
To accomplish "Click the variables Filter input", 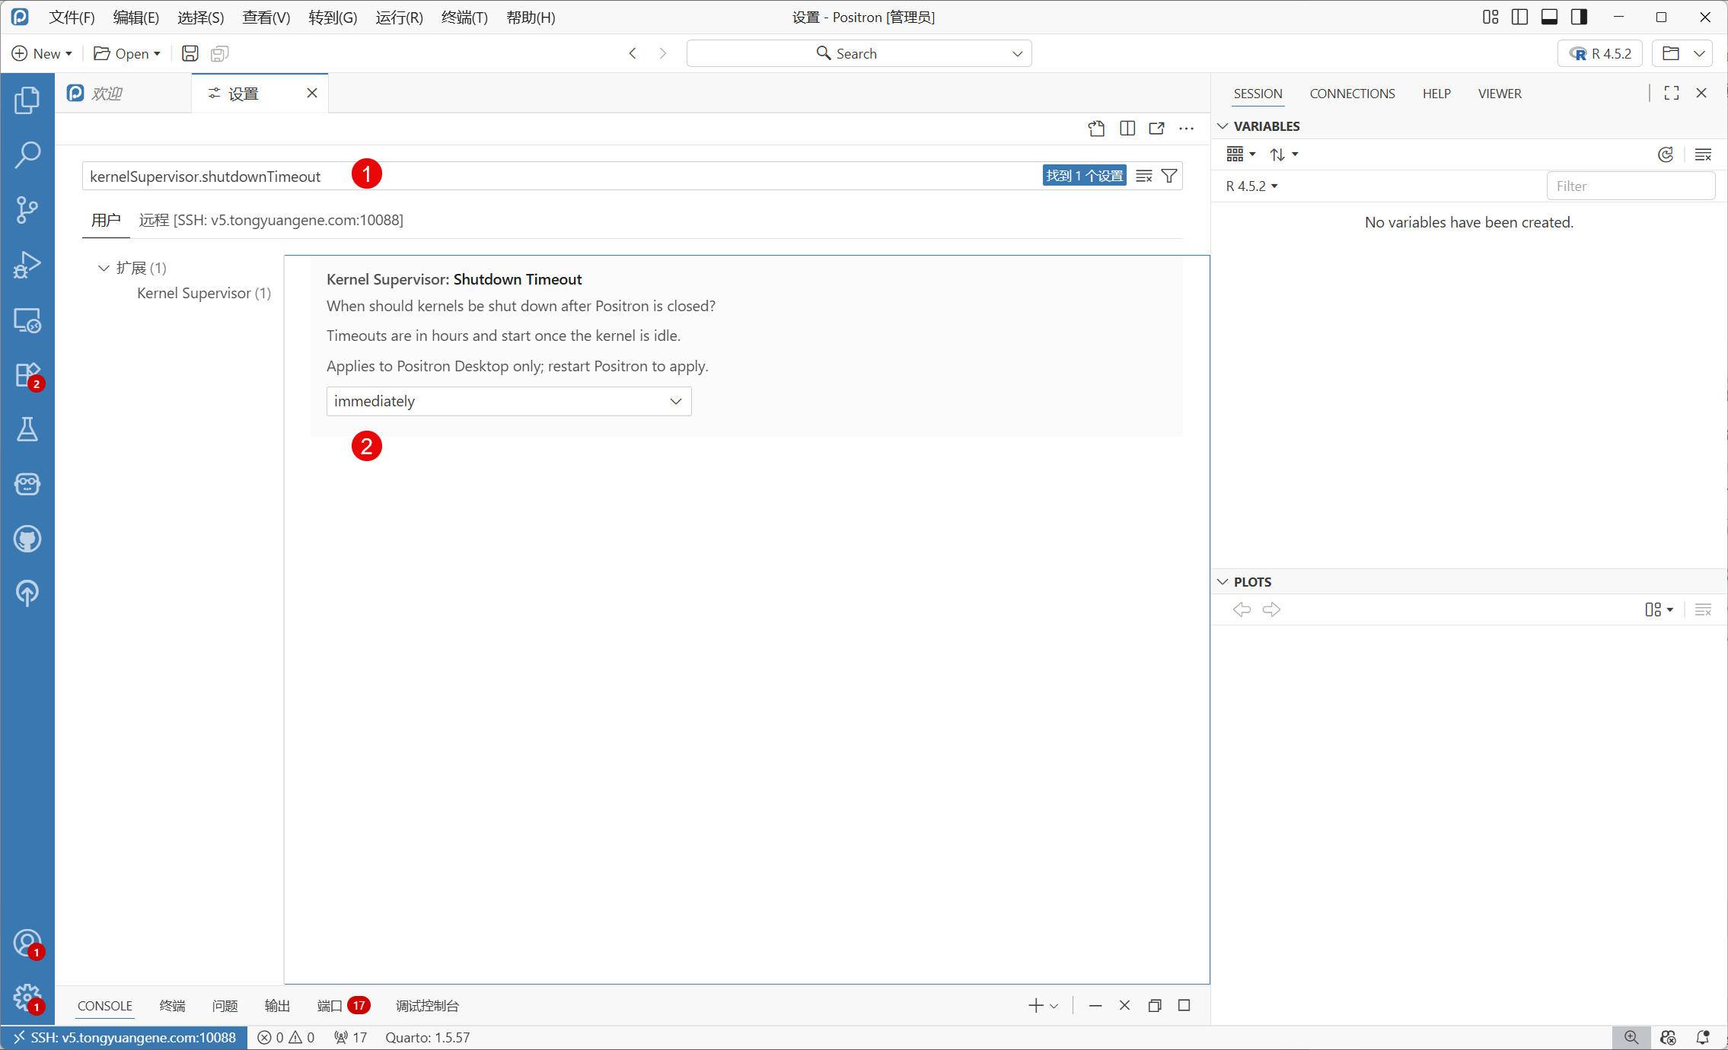I will tap(1631, 186).
